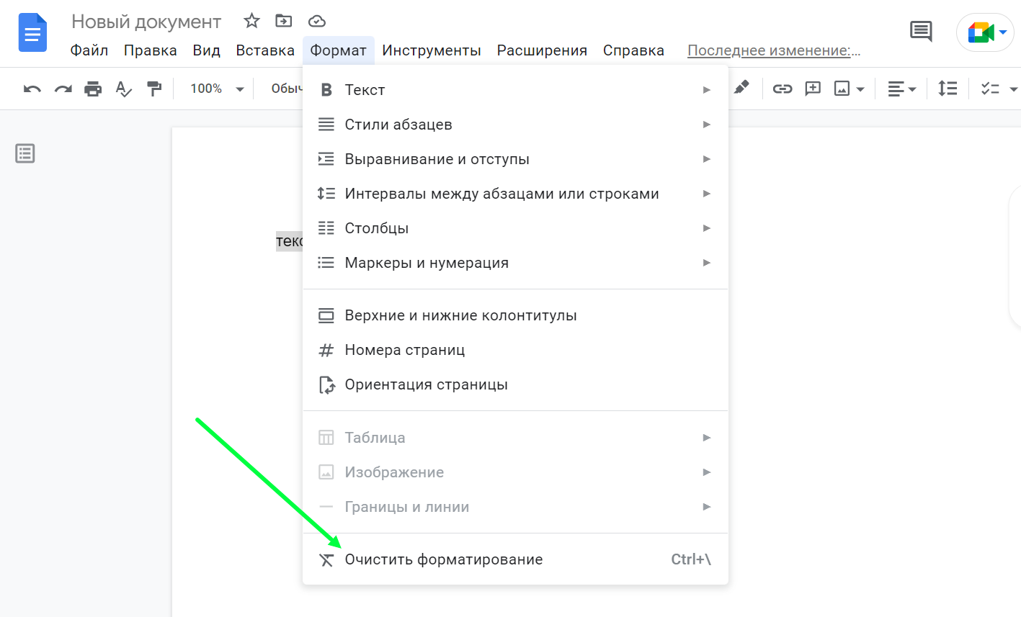Viewport: 1021px width, 617px height.
Task: Check cloud save status icon
Action: tap(316, 21)
